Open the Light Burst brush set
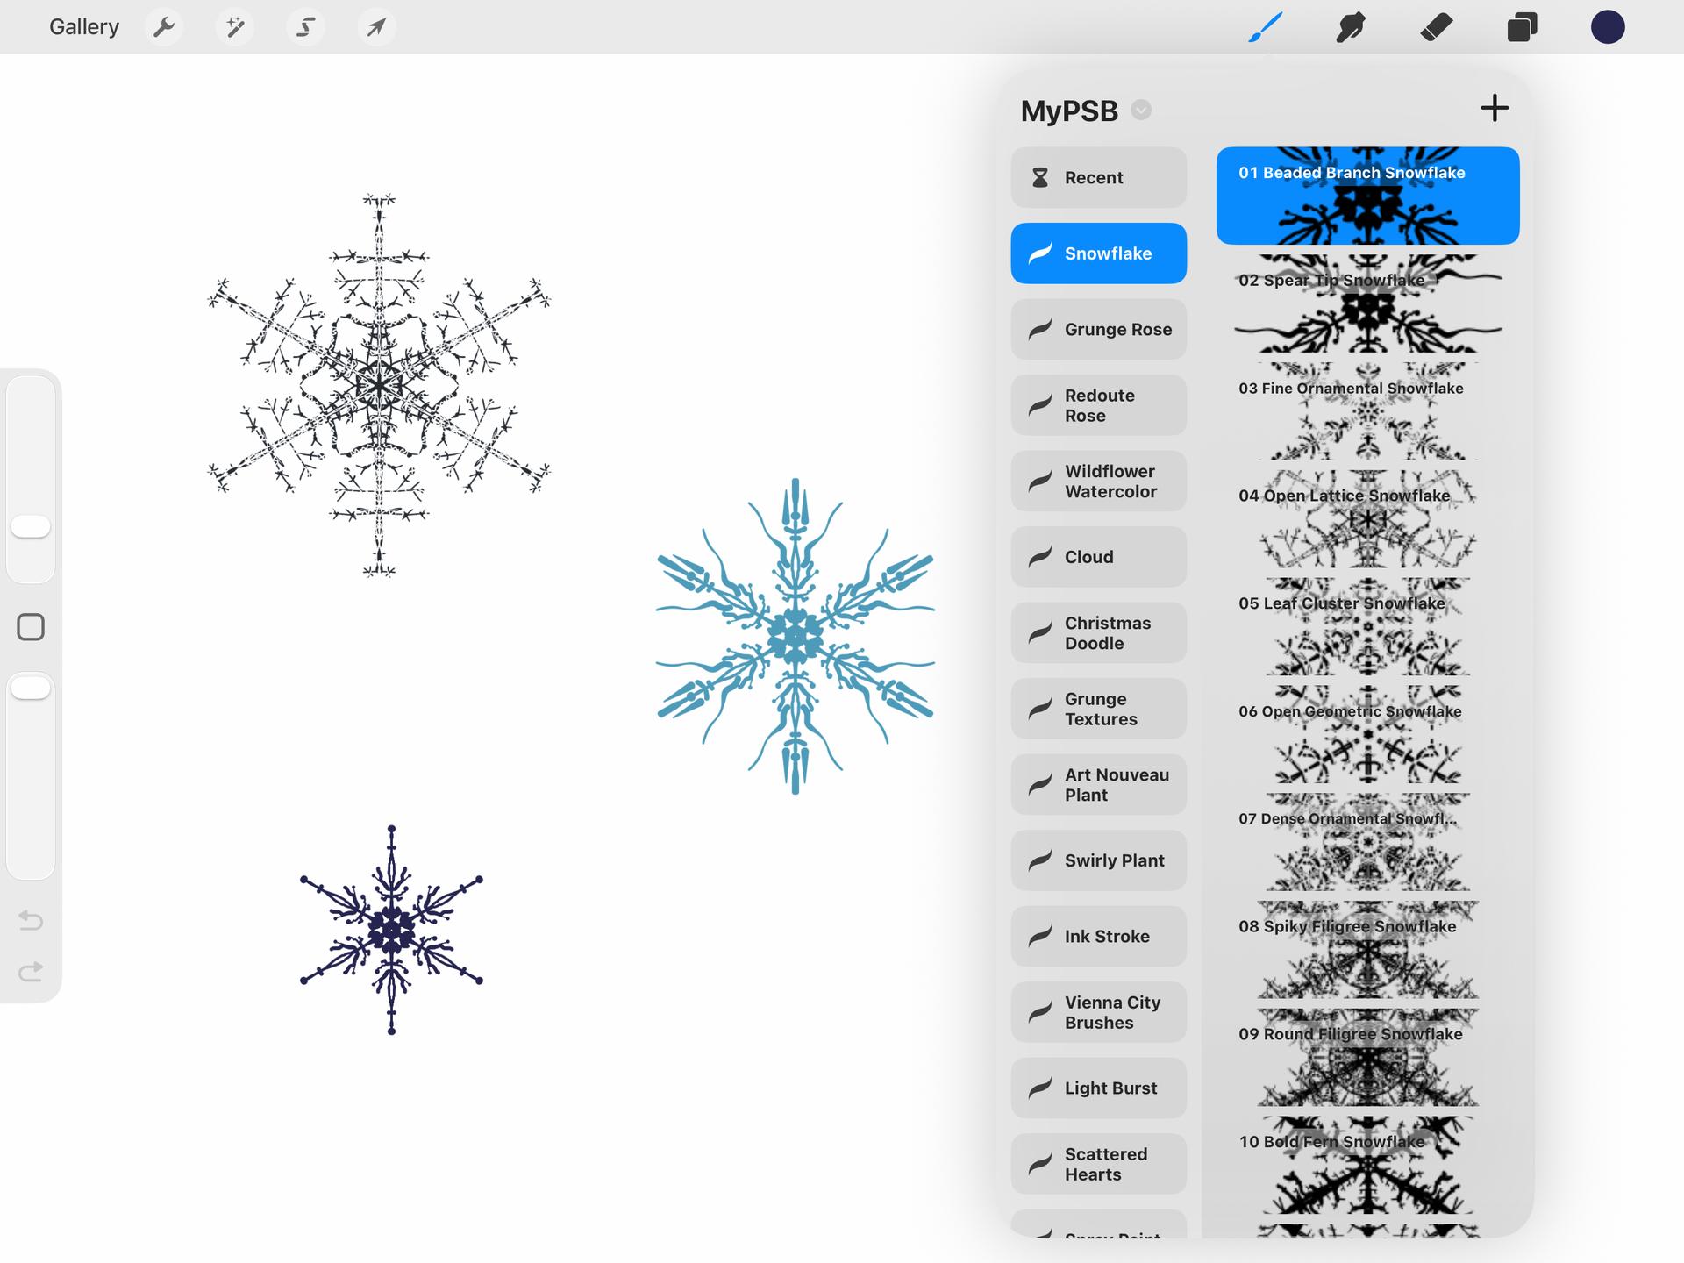1684x1263 pixels. [1098, 1088]
